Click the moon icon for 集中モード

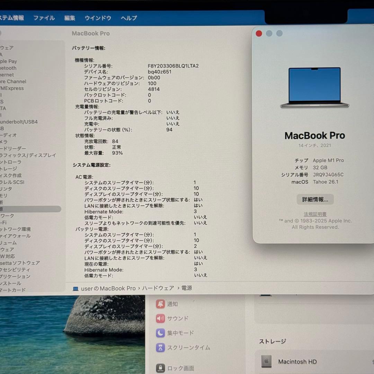point(161,333)
